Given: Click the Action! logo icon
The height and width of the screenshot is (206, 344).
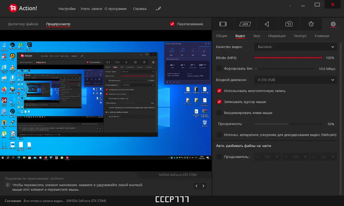Looking at the screenshot, I should tap(11, 8).
